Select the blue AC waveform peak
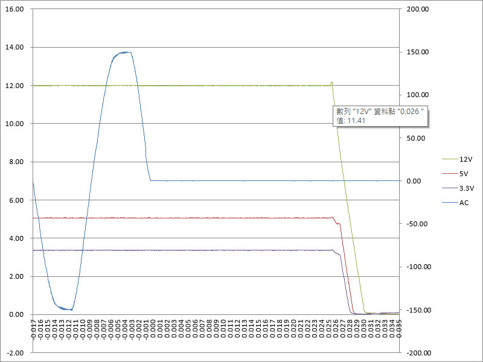Image resolution: width=483 pixels, height=362 pixels. click(x=125, y=52)
